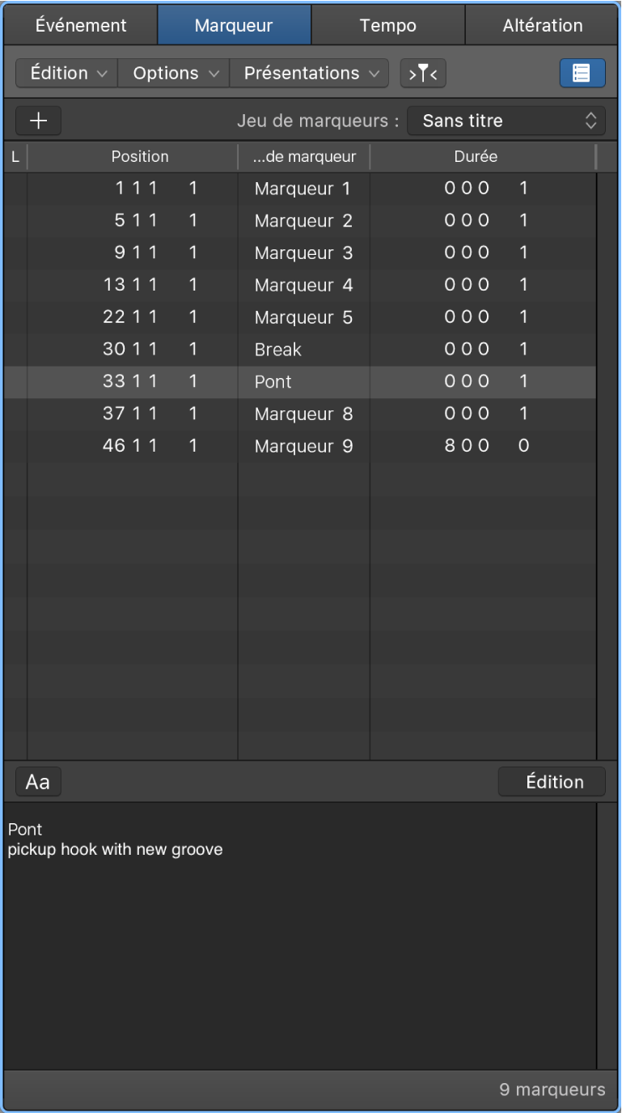Viewport: 622px width, 1113px height.
Task: Toggle the blue list view icon
Action: tap(582, 73)
